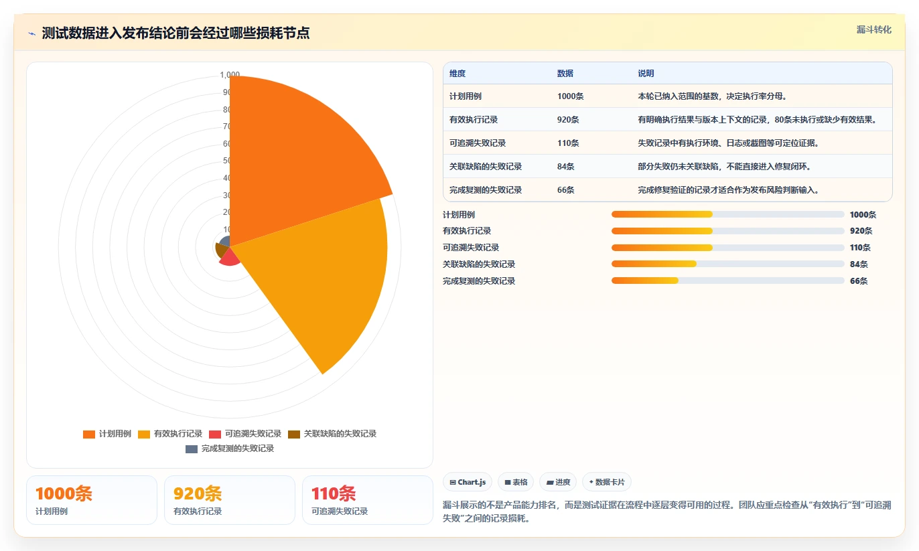919x551 pixels.
Task: Click the 说明 table column header
Action: (646, 74)
